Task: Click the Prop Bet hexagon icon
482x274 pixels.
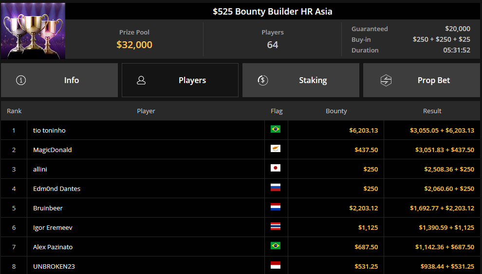Action: tap(386, 80)
